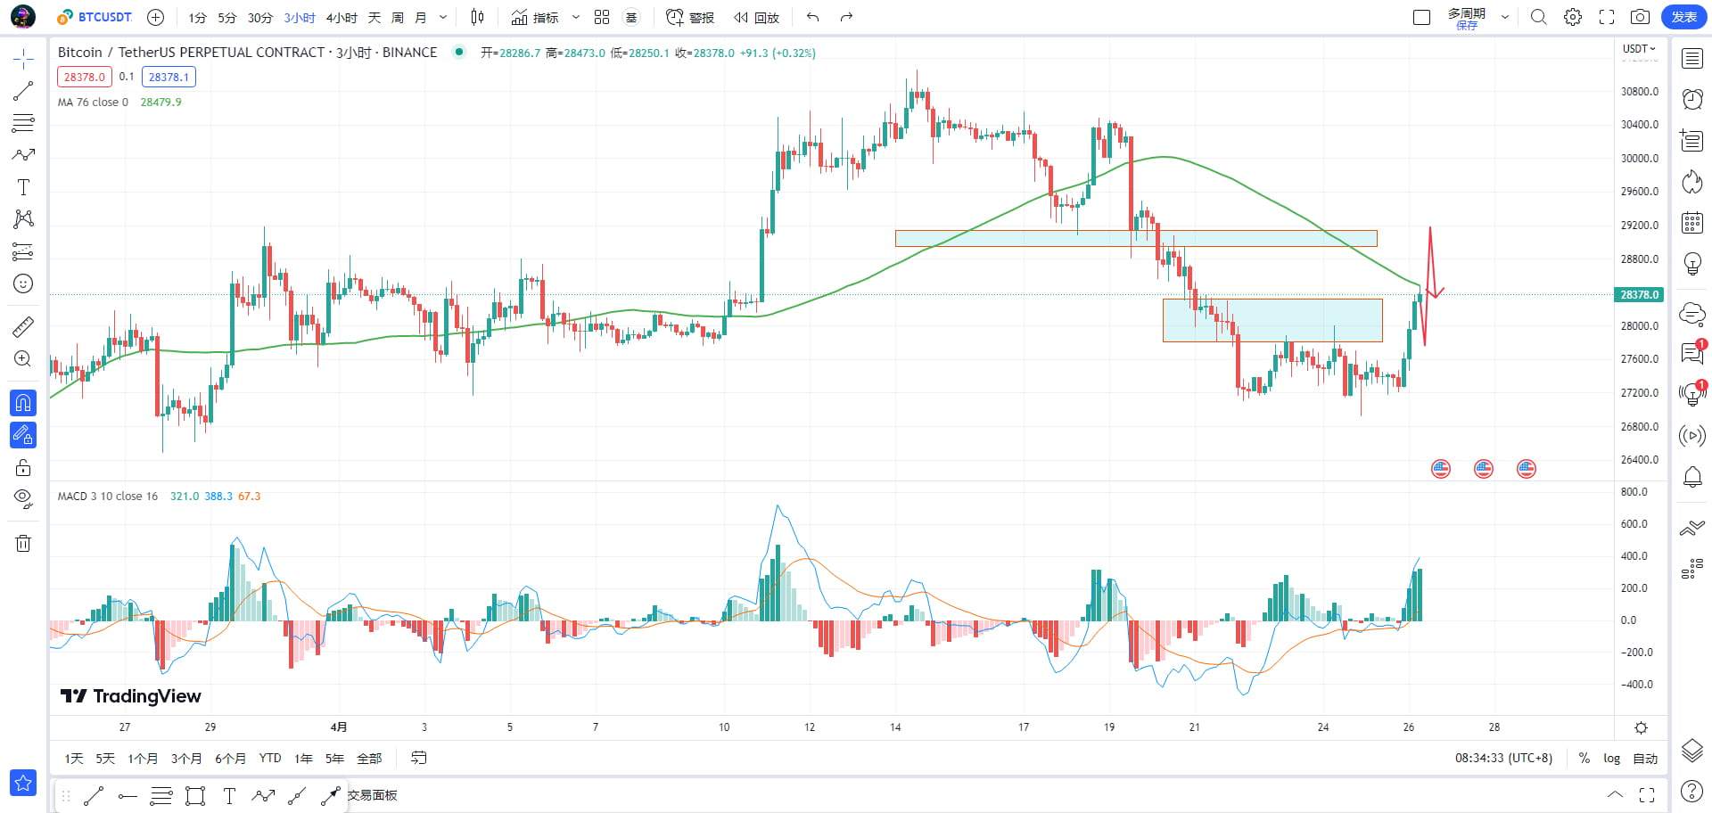Open the XABCD pattern tools
The height and width of the screenshot is (813, 1712).
coord(23,219)
